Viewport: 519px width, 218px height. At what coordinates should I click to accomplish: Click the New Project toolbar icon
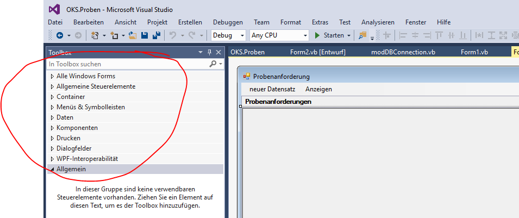tap(95, 35)
